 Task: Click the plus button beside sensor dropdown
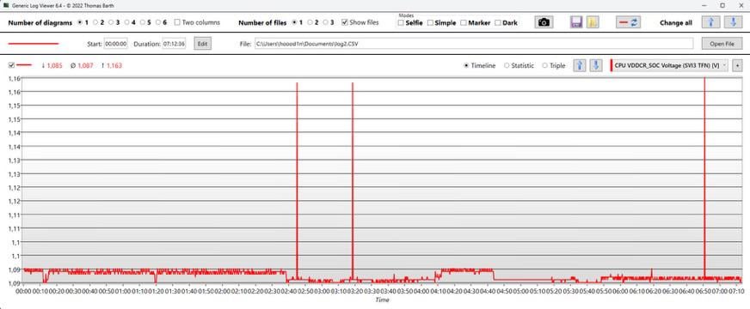(x=737, y=65)
